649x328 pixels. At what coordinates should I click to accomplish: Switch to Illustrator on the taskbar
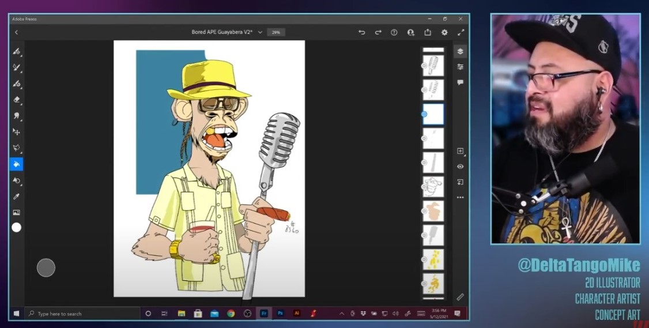[x=297, y=314]
